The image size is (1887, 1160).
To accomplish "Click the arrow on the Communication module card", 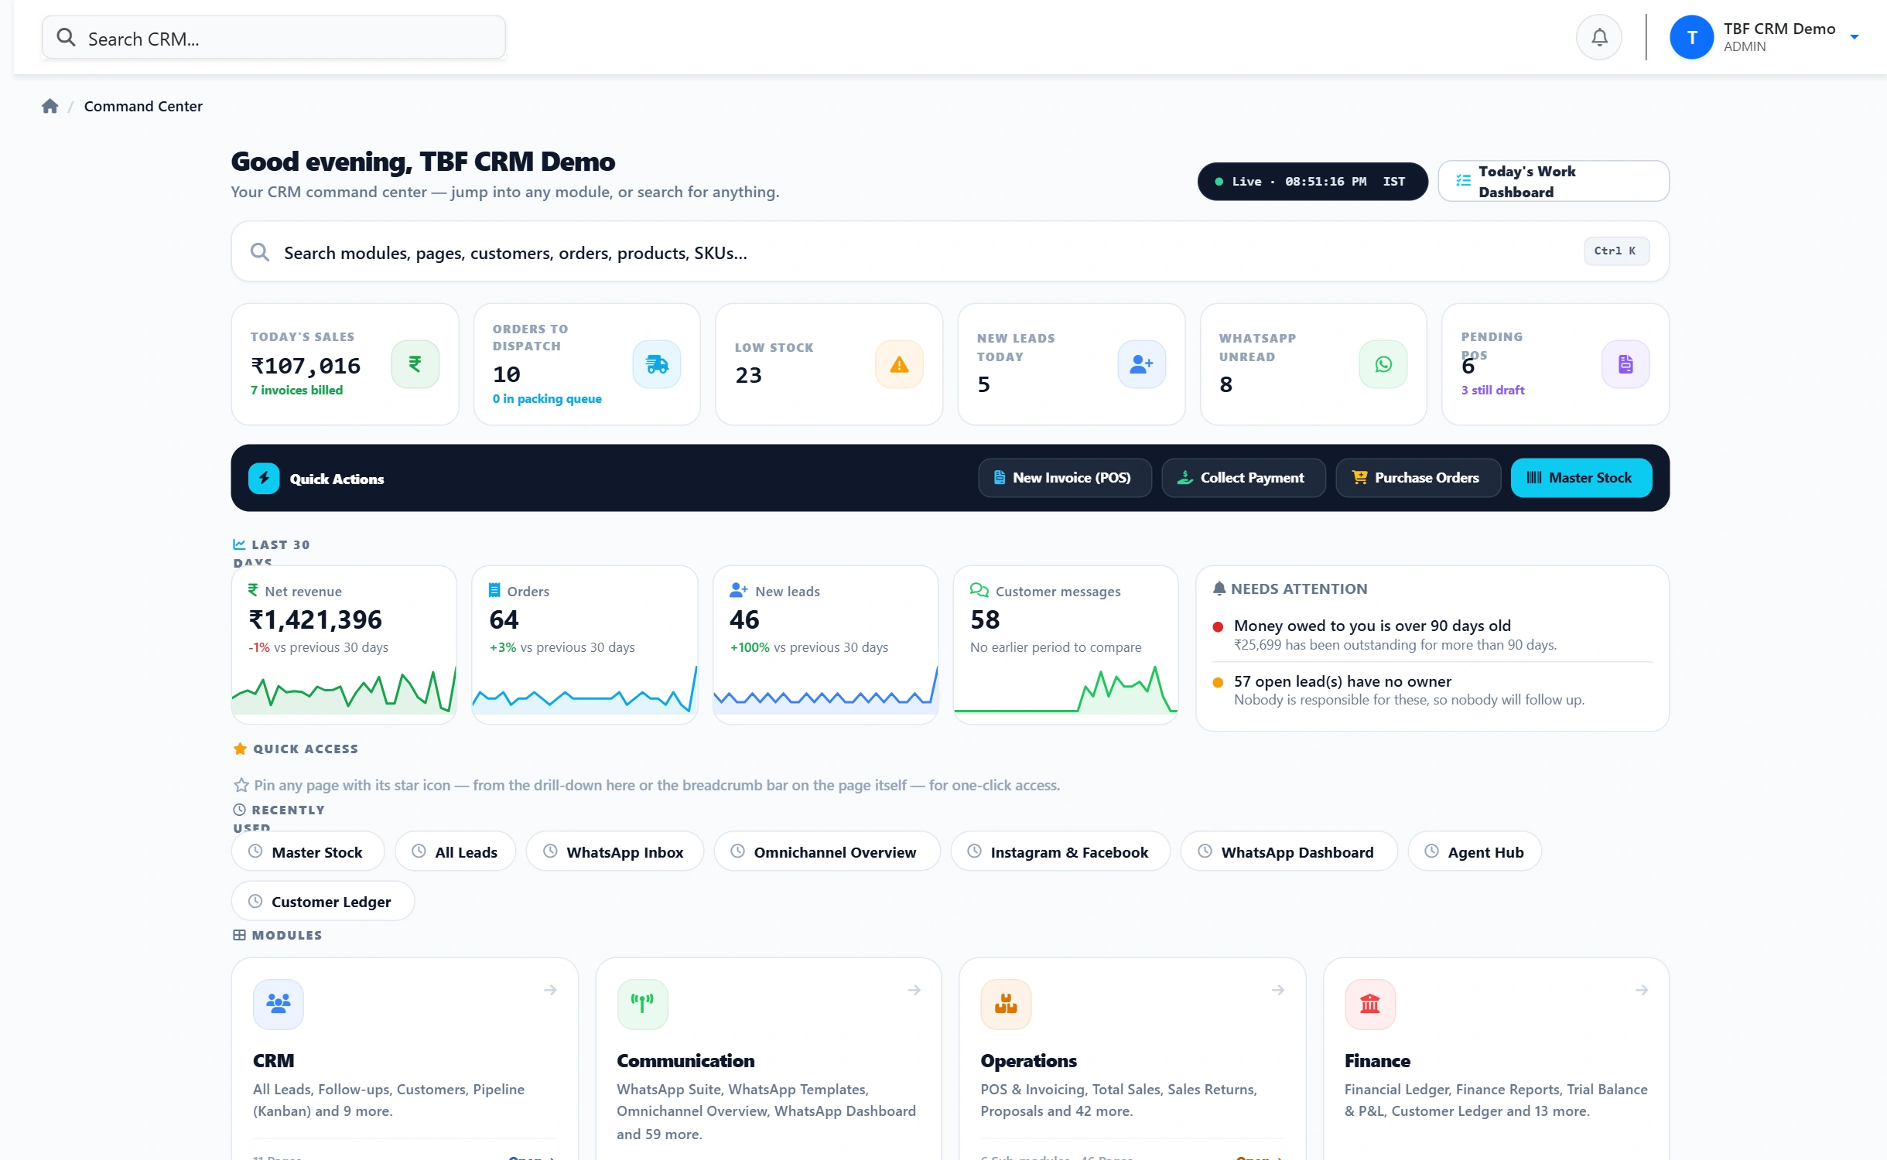I will tap(914, 990).
